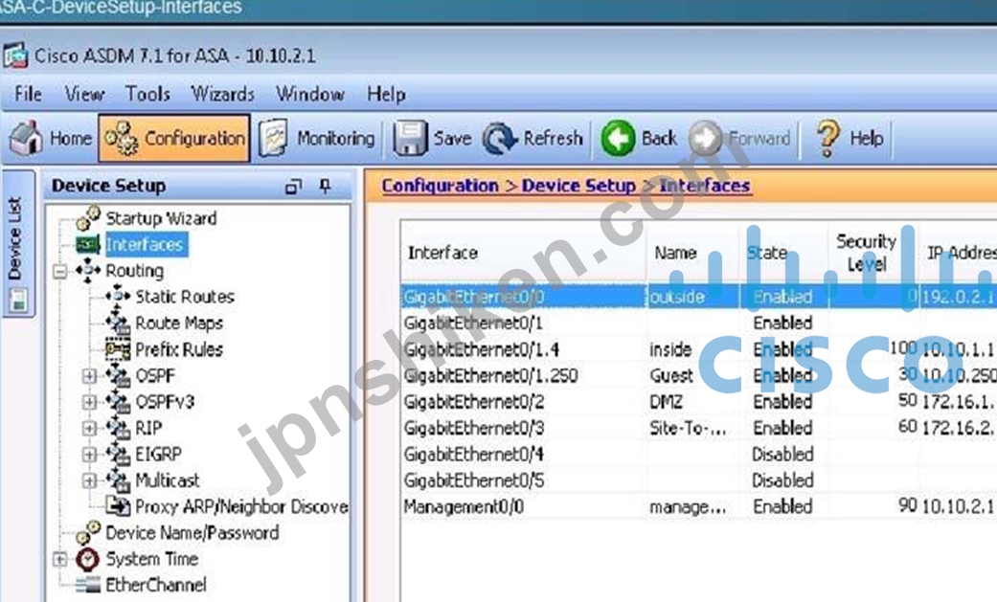Expand the Multicast tree node
997x602 pixels.
[x=90, y=479]
